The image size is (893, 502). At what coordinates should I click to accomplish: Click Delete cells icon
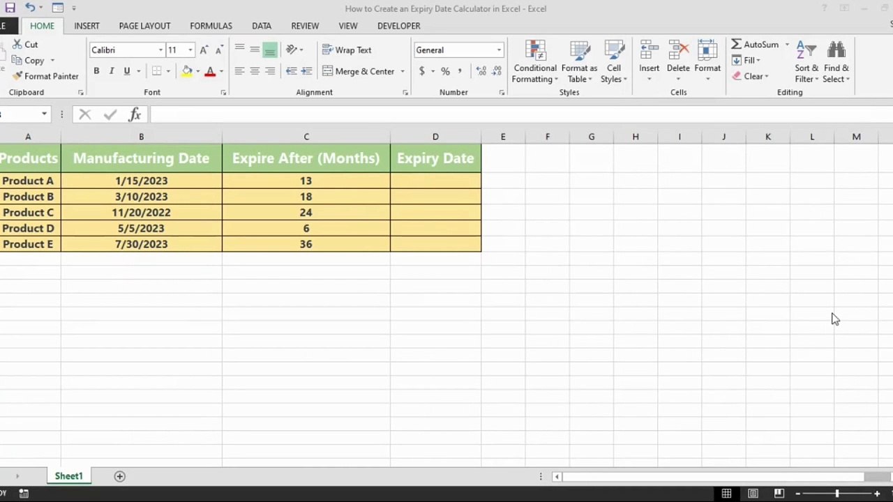pos(678,50)
